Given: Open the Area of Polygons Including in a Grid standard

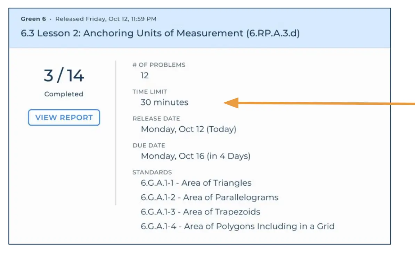Looking at the screenshot, I should click(x=237, y=226).
